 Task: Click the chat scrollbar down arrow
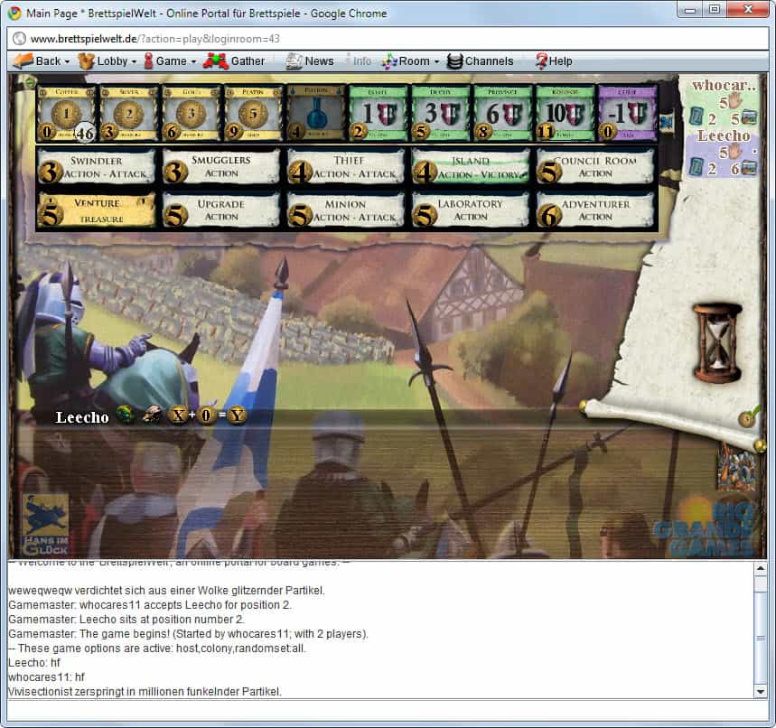click(761, 691)
